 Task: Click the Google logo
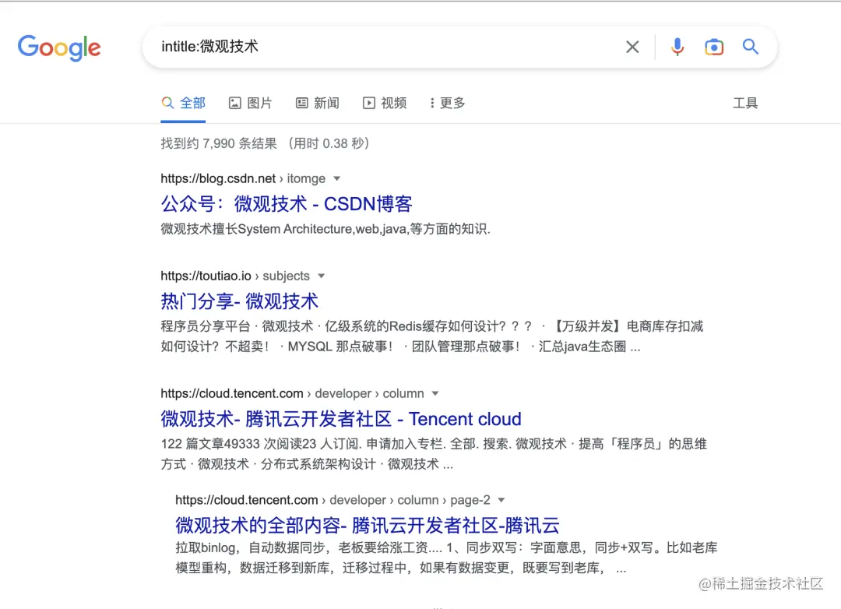[x=59, y=48]
